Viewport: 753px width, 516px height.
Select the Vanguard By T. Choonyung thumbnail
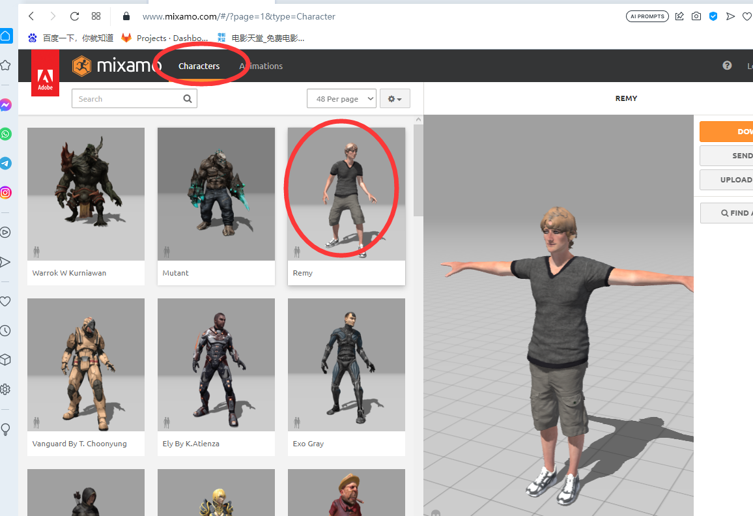click(86, 365)
